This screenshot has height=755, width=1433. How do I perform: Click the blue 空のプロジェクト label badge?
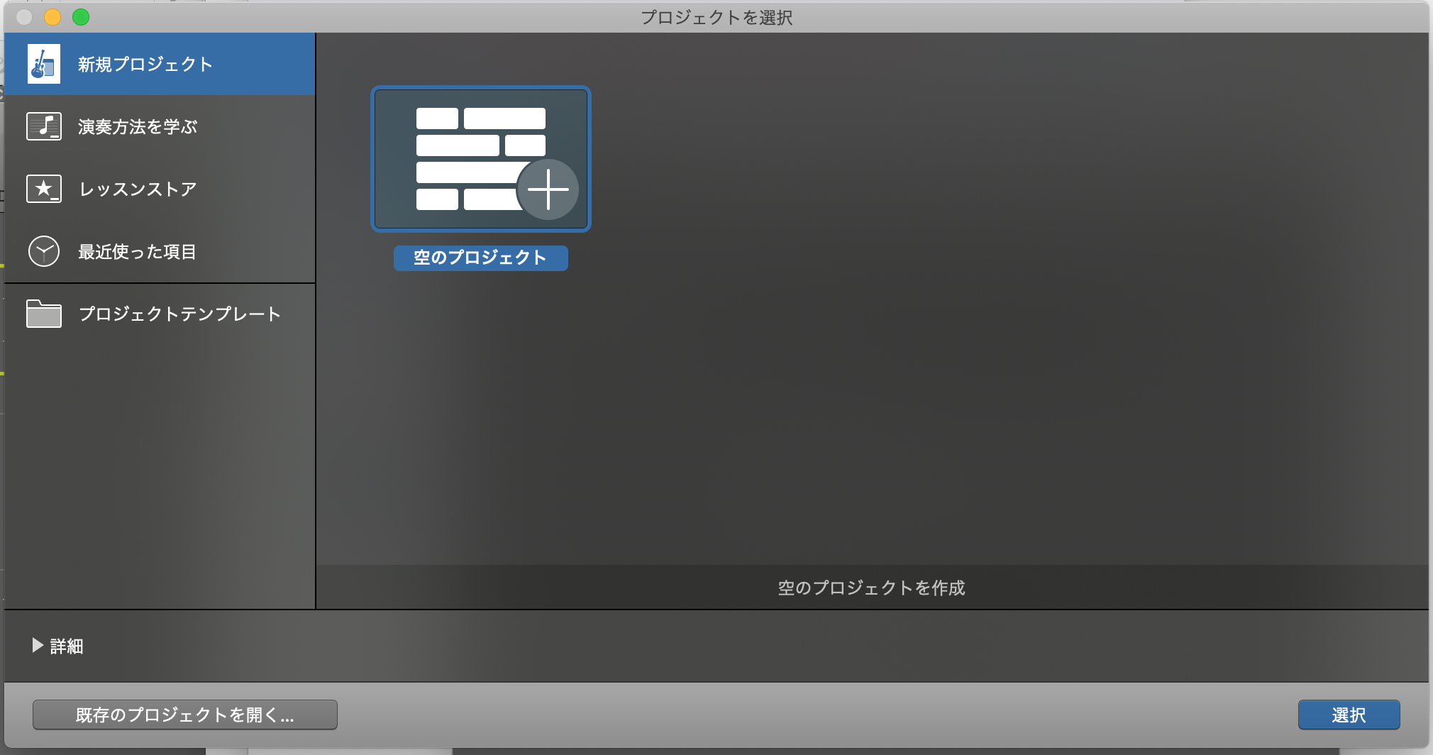[480, 258]
